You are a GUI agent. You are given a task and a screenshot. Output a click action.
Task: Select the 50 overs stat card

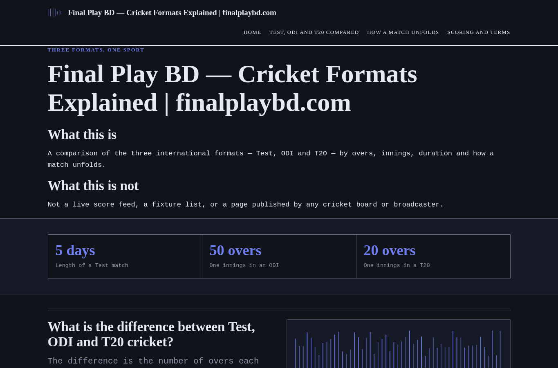[x=279, y=256]
